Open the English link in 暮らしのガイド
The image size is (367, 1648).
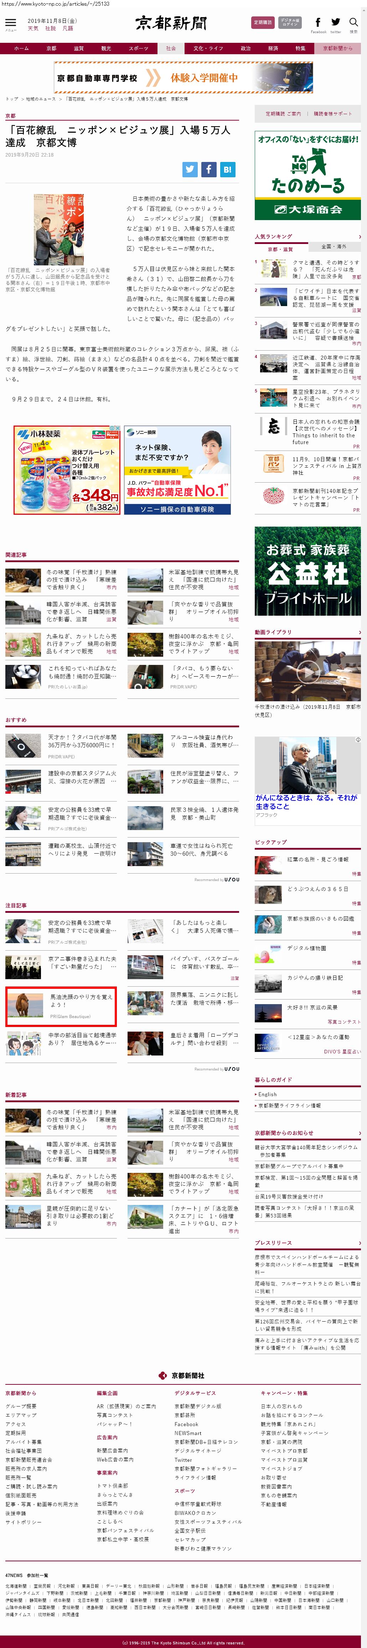pos(267,1095)
